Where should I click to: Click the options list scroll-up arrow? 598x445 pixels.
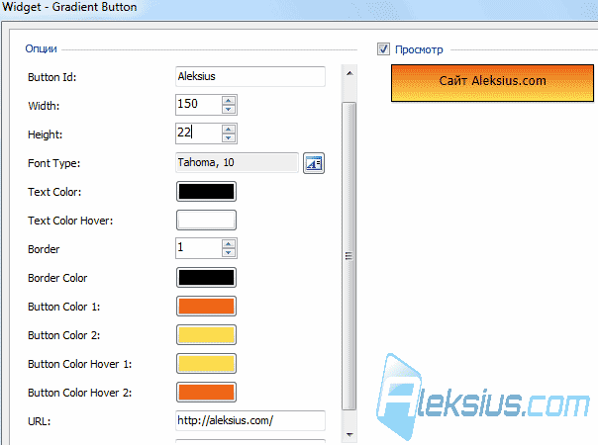pos(349,73)
